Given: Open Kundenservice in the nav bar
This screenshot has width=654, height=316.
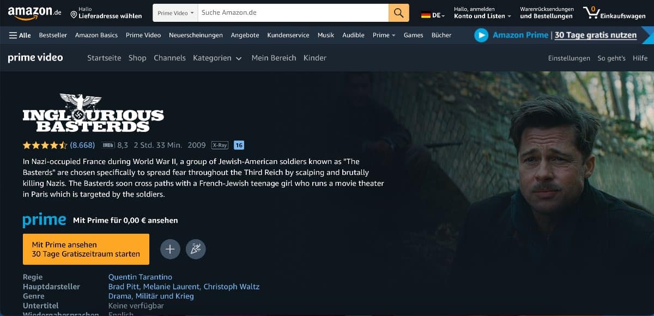Looking at the screenshot, I should (x=288, y=35).
